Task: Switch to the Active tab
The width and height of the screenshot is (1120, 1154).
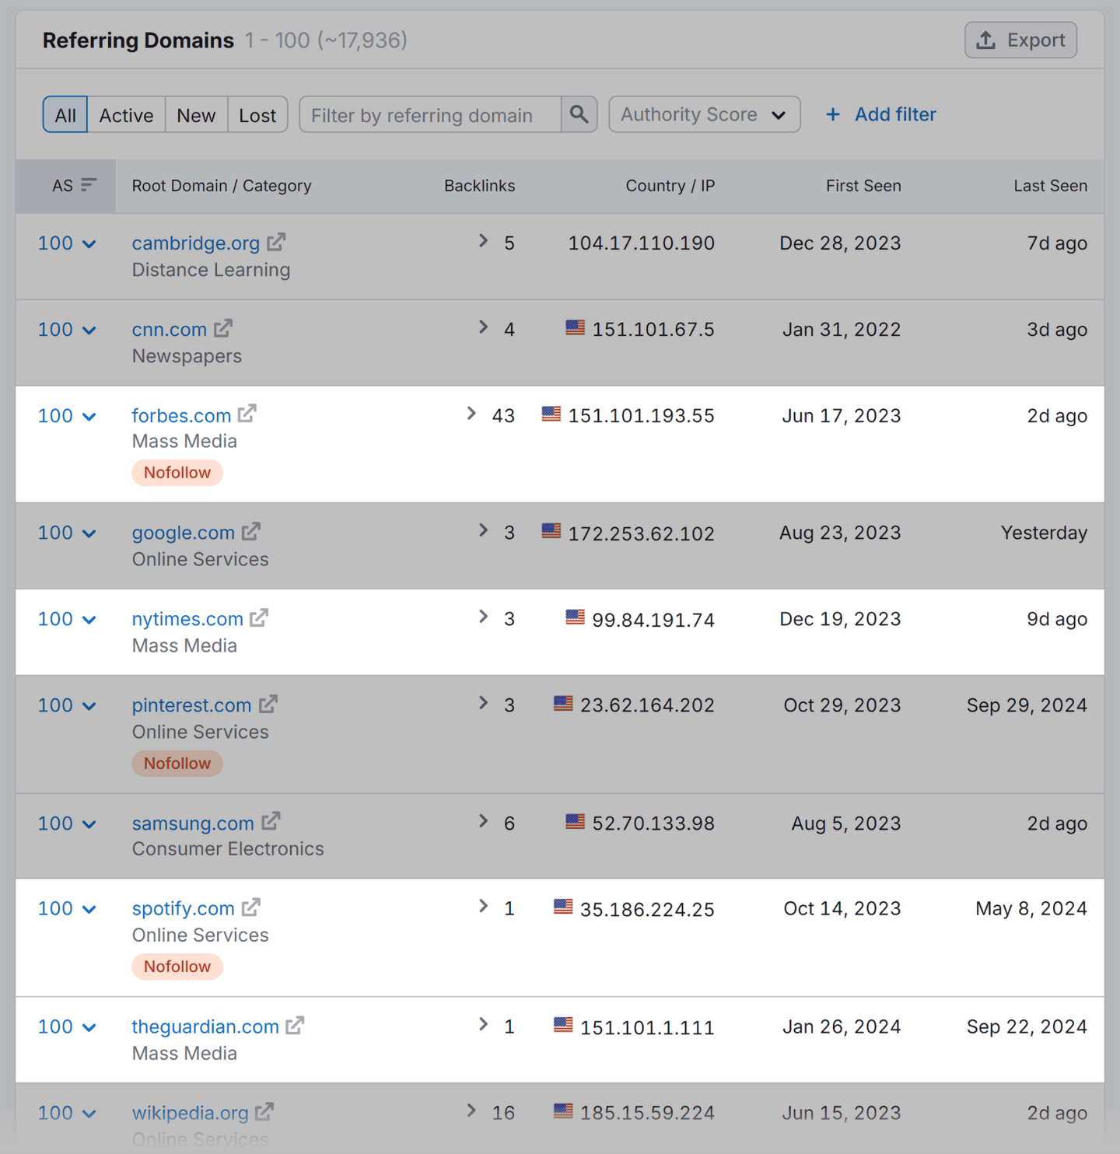Action: tap(126, 115)
